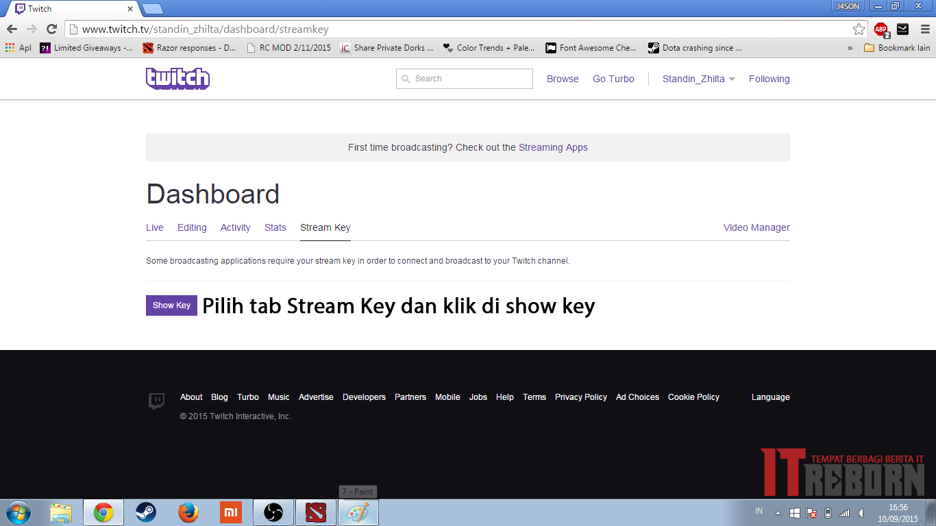Open File Explorer from taskbar
Viewport: 936px width, 526px height.
pos(61,512)
